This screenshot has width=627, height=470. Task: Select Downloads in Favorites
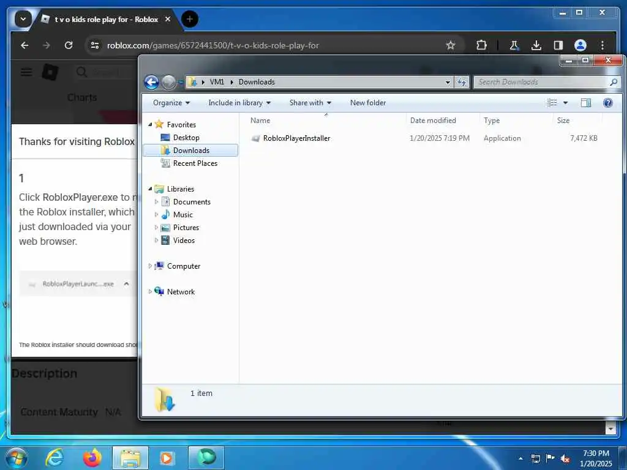point(191,151)
